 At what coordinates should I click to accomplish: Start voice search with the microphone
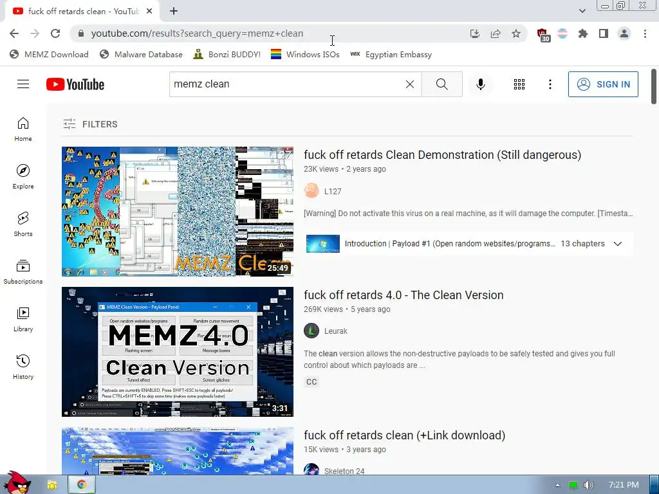click(480, 84)
